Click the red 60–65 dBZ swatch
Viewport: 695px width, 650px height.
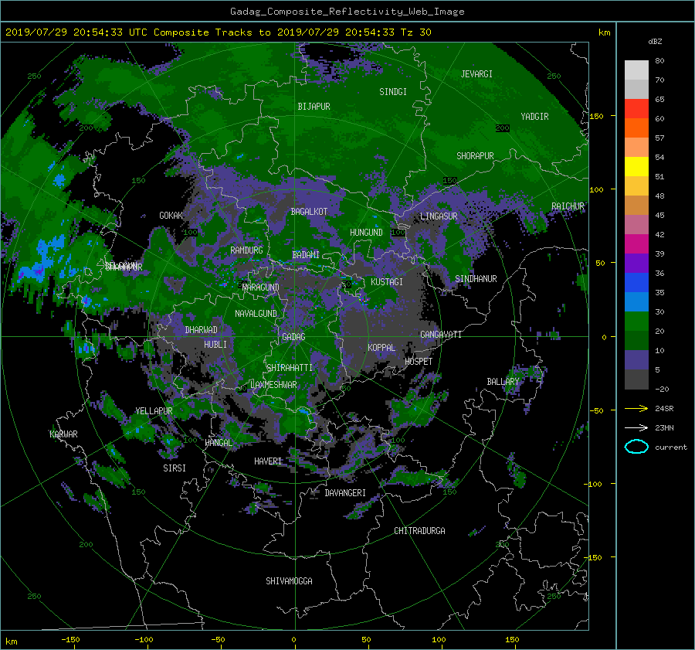(636, 109)
